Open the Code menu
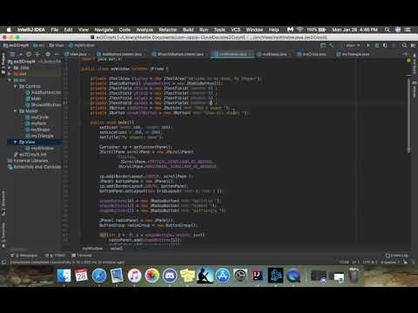Viewport: 418px width, 313px height. pyautogui.click(x=125, y=30)
